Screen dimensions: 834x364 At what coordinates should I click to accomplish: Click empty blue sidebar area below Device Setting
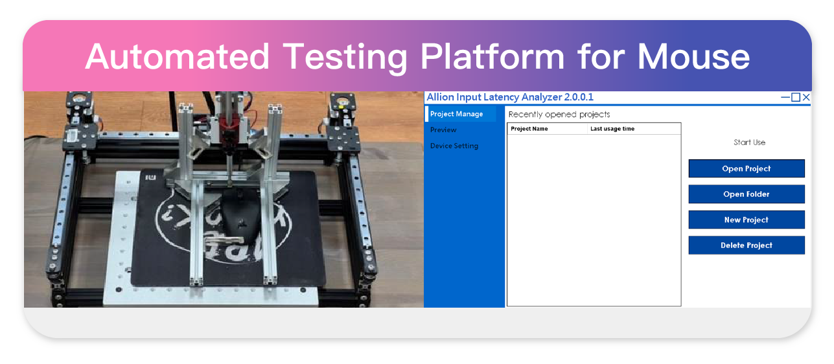tap(463, 233)
